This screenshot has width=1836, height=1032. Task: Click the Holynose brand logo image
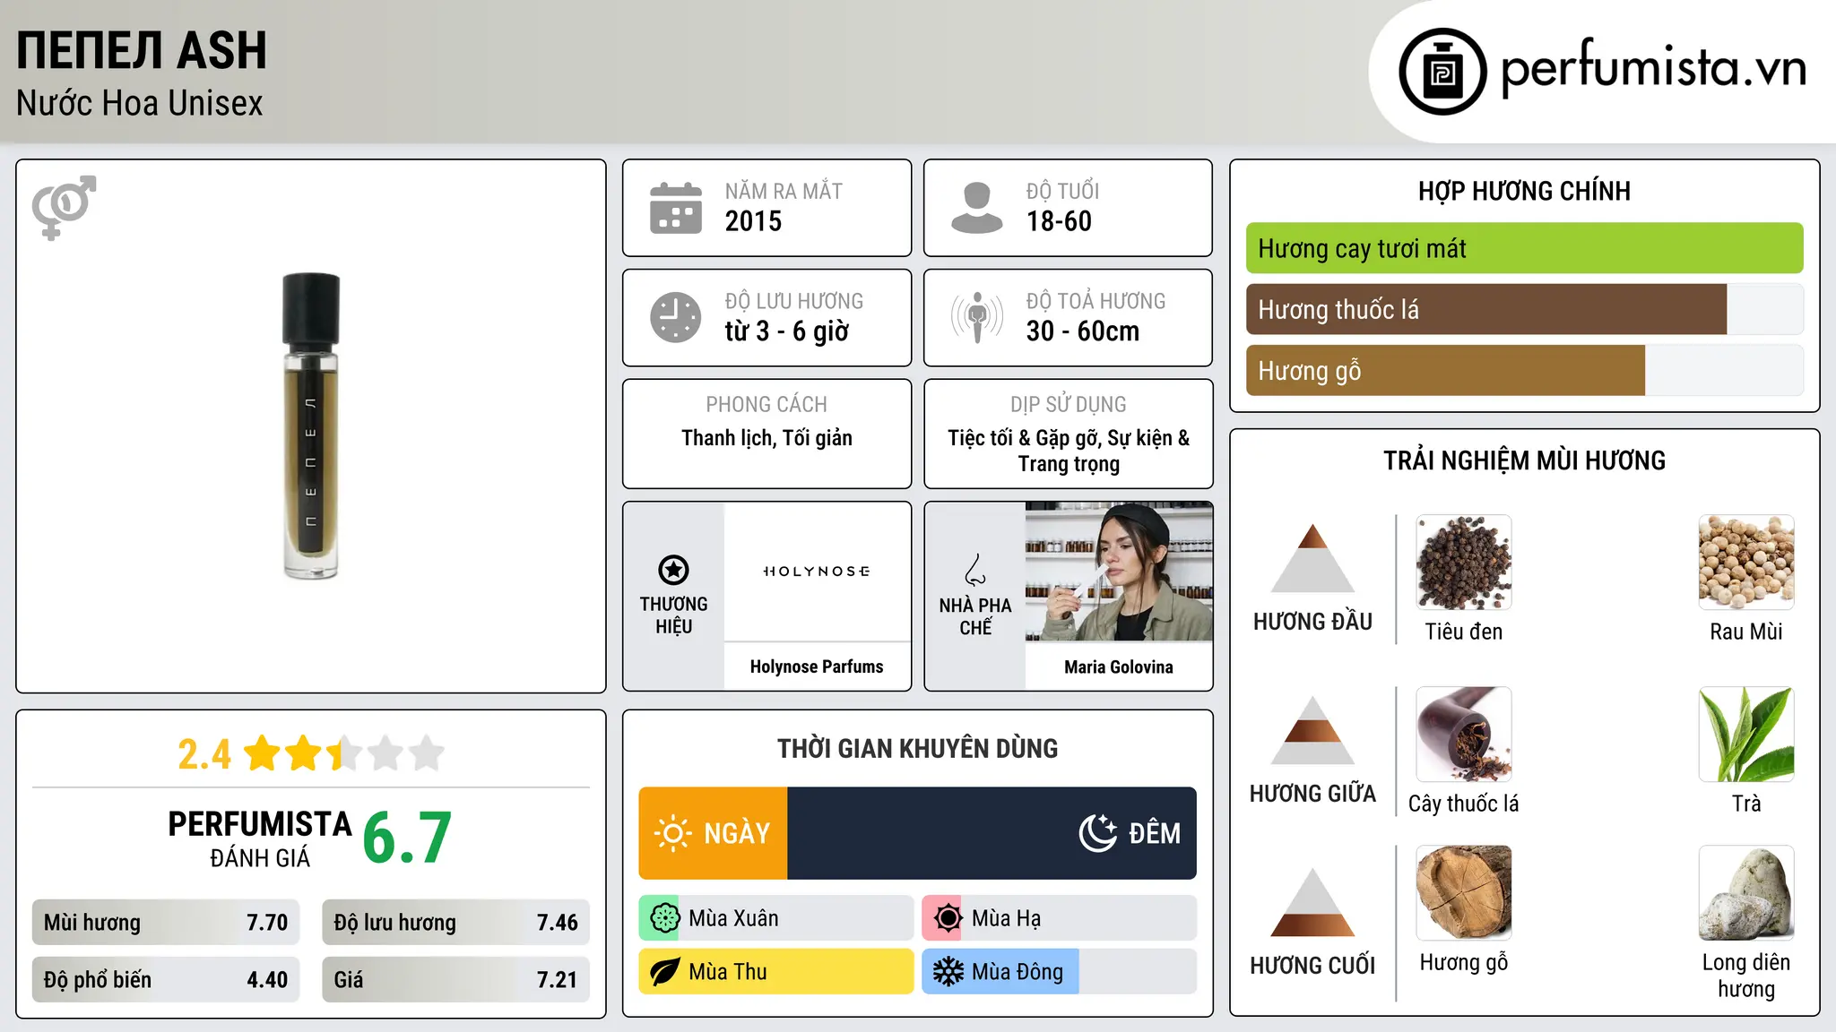(x=817, y=572)
